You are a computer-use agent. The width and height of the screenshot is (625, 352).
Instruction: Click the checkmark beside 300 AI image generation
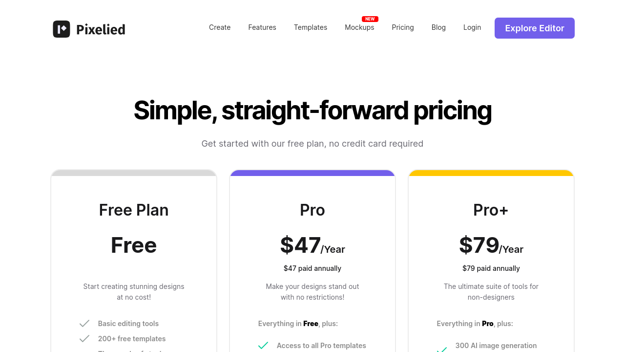442,349
